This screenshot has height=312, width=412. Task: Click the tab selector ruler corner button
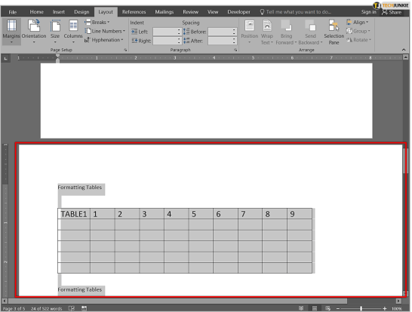(5, 58)
